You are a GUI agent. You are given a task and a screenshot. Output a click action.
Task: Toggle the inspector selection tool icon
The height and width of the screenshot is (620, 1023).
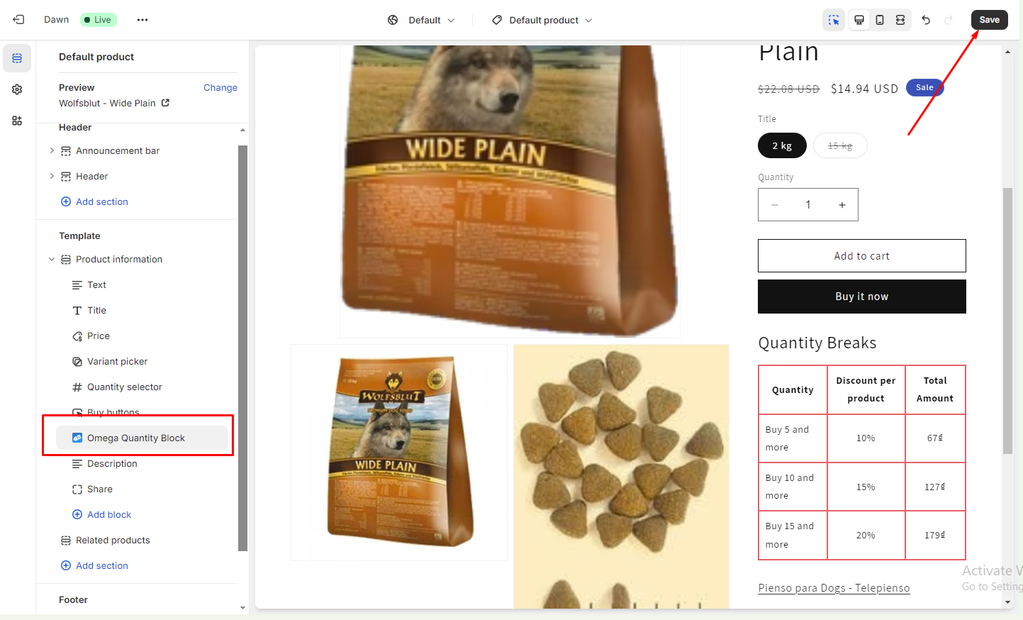tap(834, 20)
